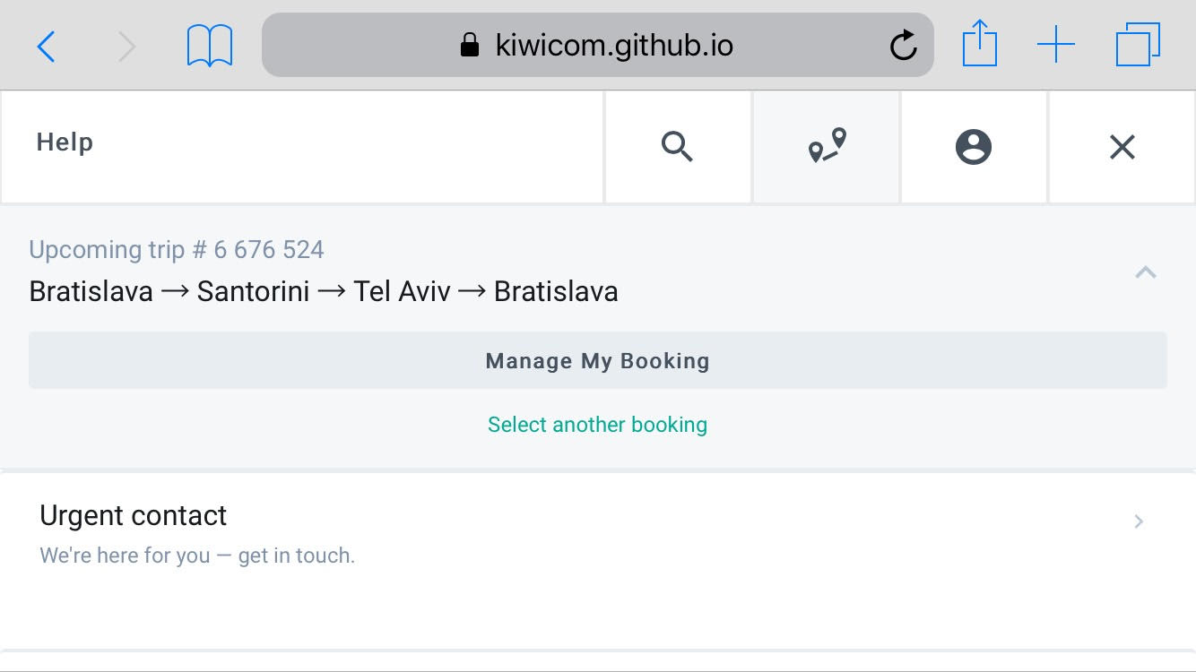Select the trip itinerary tab with pins icon
Image resolution: width=1196 pixels, height=672 pixels.
point(826,146)
